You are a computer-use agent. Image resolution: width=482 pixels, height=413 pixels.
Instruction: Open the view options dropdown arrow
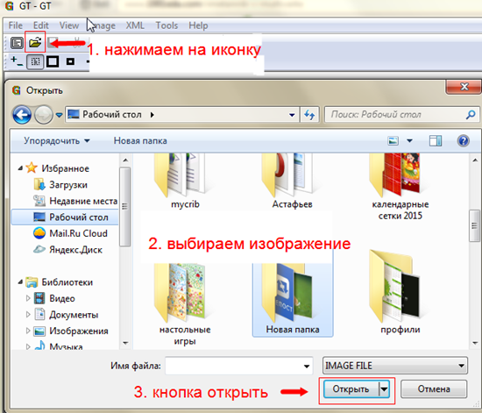pos(409,141)
